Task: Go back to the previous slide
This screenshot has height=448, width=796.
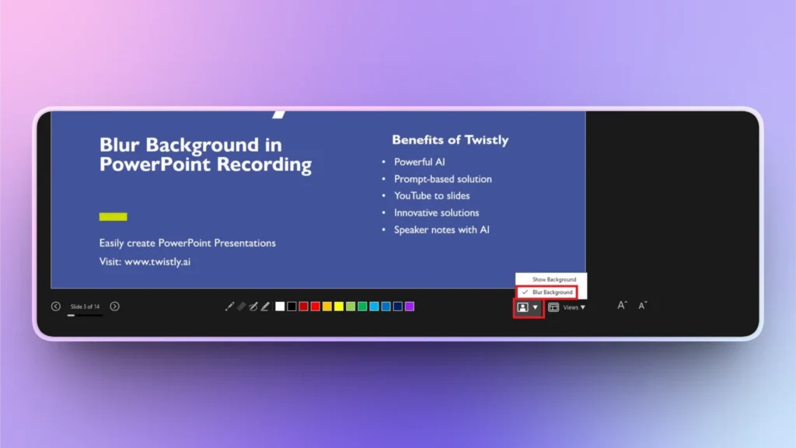Action: point(56,306)
